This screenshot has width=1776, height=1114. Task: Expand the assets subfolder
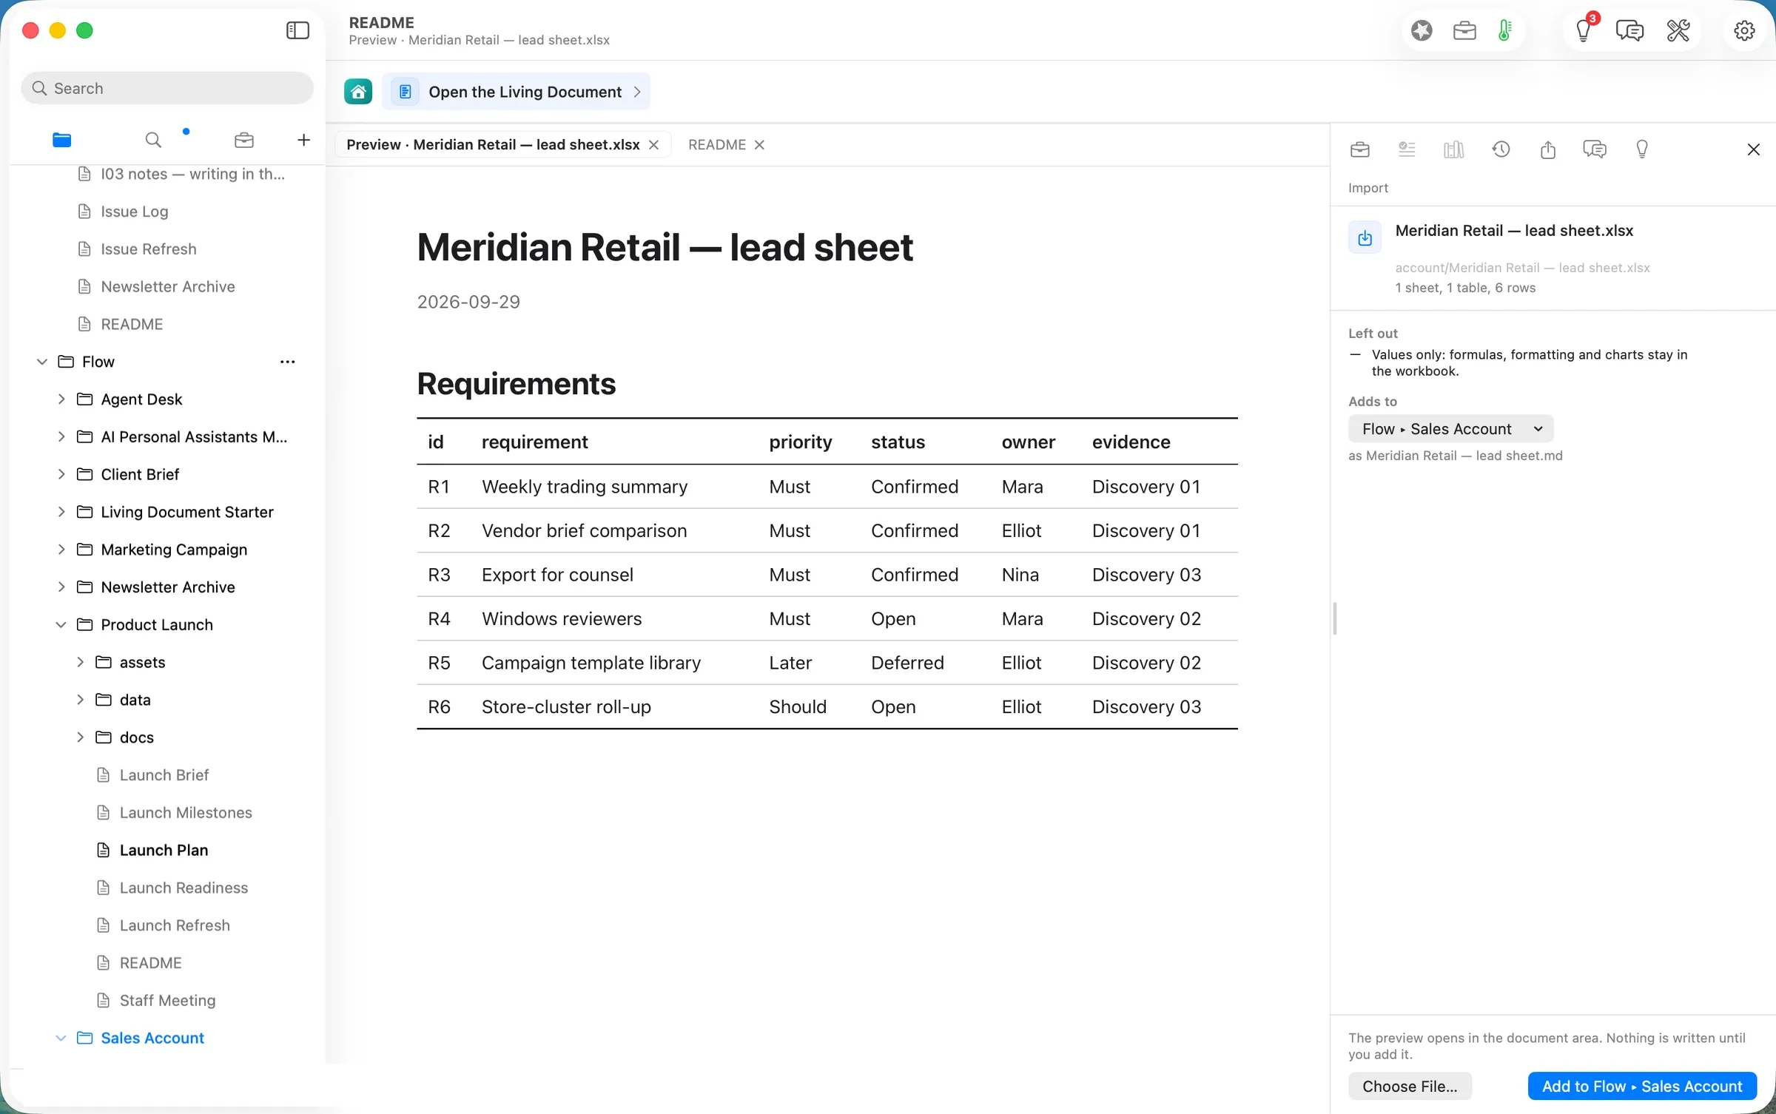80,663
